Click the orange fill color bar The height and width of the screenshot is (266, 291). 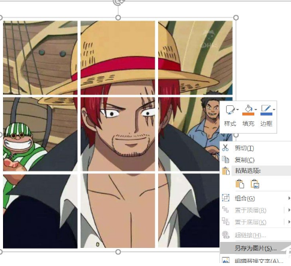click(x=248, y=114)
